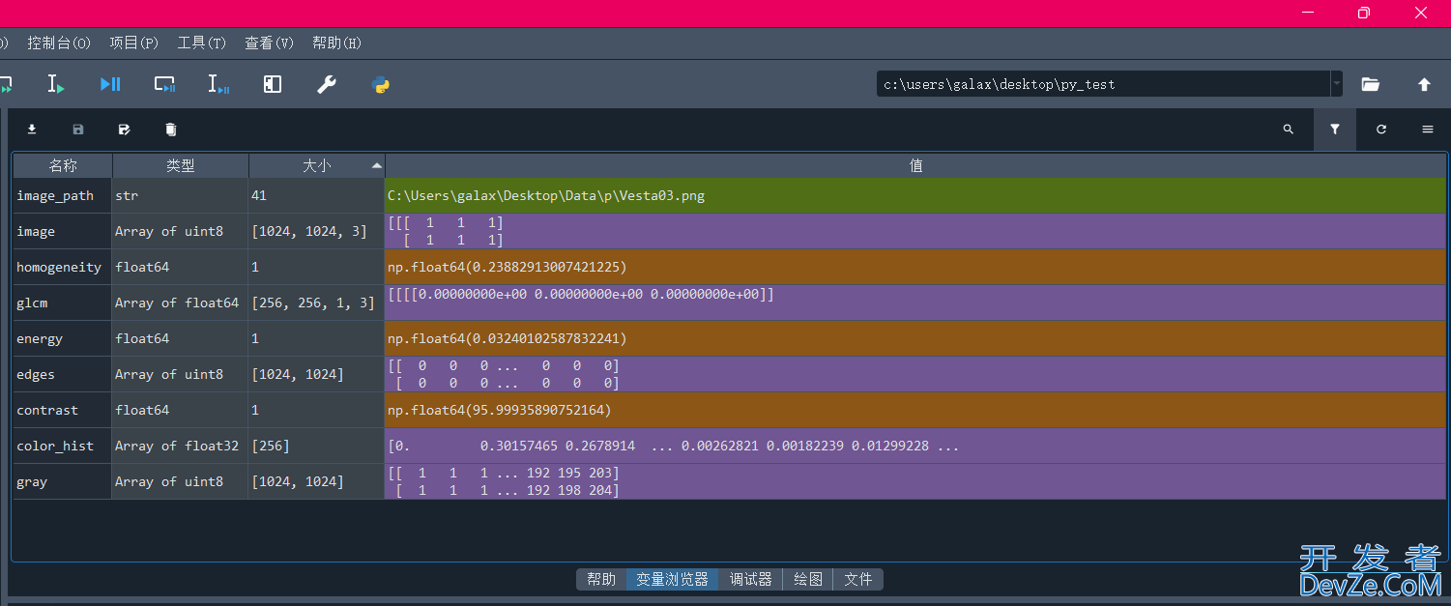Open the PYTHONPATH manager Python icon
This screenshot has width=1451, height=606.
click(x=381, y=85)
